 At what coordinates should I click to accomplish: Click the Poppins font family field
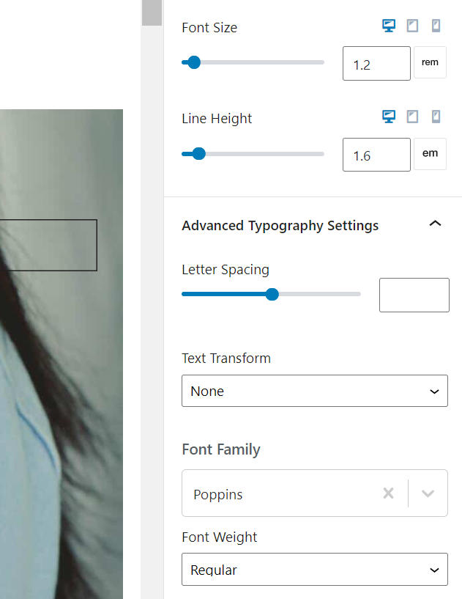click(278, 493)
